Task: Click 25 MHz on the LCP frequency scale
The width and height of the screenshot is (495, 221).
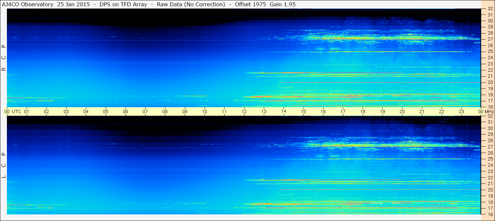Action: (490, 159)
